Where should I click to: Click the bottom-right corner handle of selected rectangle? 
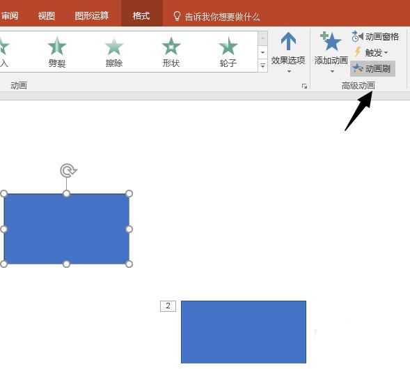pyautogui.click(x=129, y=264)
